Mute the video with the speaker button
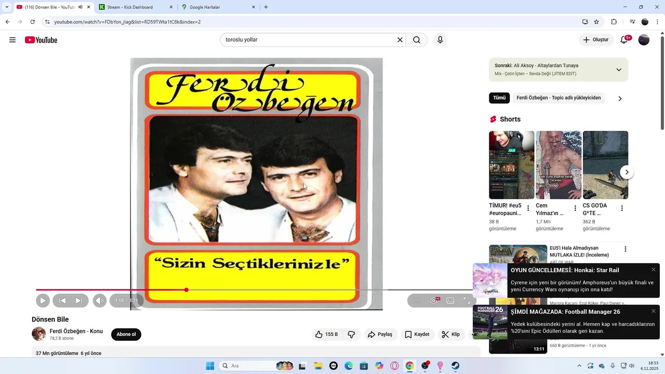 pyautogui.click(x=99, y=300)
